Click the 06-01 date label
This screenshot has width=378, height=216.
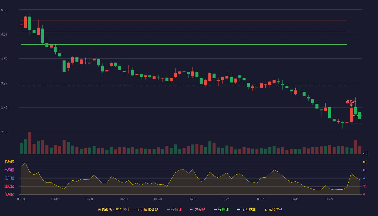(261, 199)
